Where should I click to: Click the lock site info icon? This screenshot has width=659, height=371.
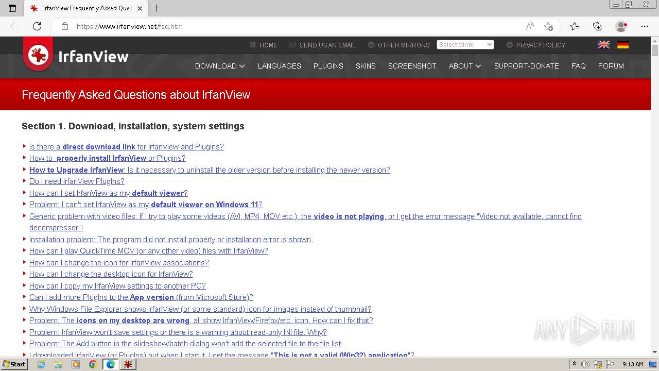tap(65, 26)
